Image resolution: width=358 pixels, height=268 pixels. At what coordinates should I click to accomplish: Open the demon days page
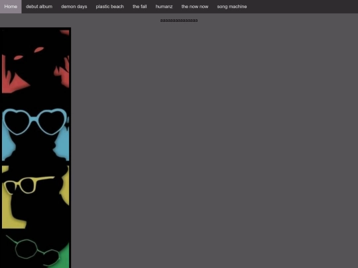(x=74, y=7)
